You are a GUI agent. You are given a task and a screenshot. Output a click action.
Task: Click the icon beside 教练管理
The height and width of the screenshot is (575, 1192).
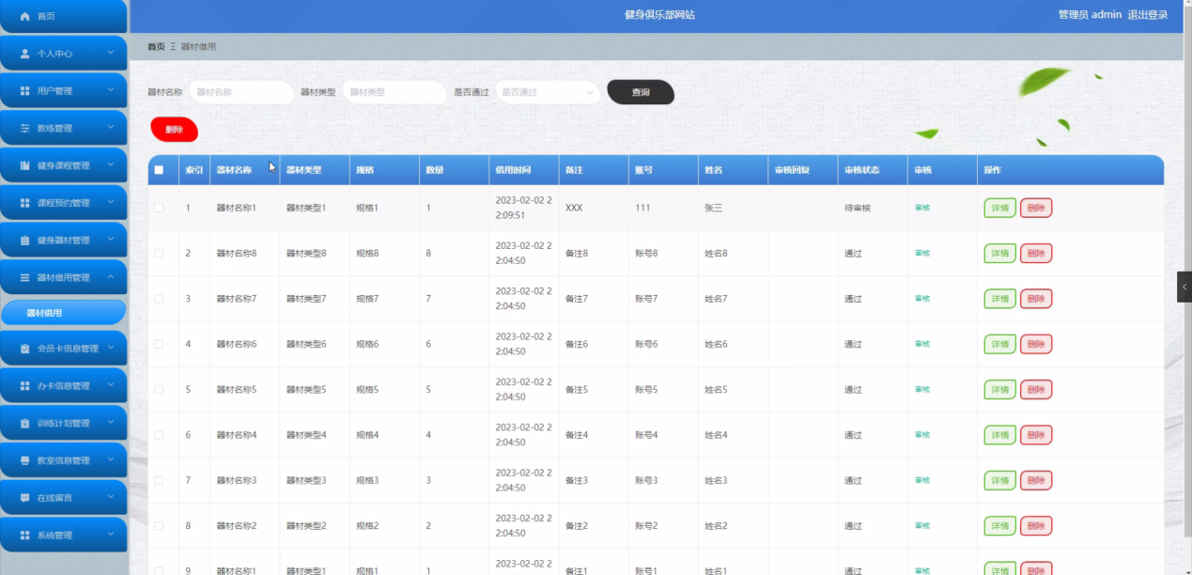(x=25, y=128)
